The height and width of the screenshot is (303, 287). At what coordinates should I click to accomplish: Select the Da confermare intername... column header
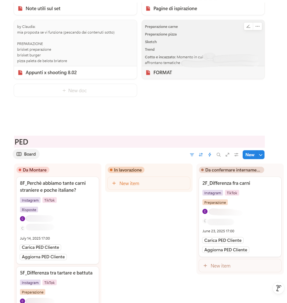(x=231, y=170)
